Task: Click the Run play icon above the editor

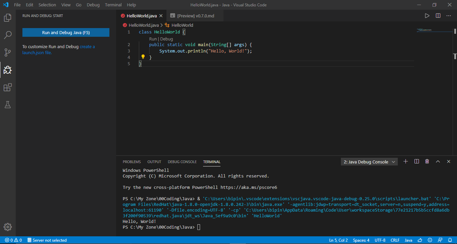Action: [427, 15]
